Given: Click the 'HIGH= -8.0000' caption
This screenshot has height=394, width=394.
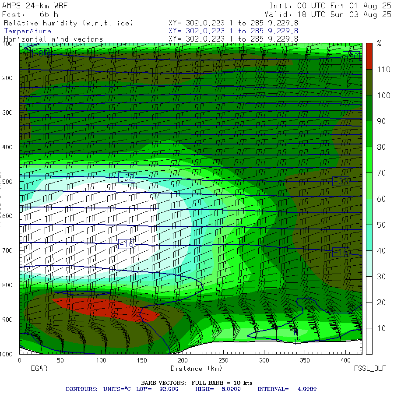Looking at the screenshot, I should [x=218, y=389].
